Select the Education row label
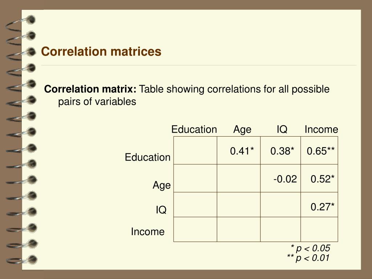 coord(147,157)
